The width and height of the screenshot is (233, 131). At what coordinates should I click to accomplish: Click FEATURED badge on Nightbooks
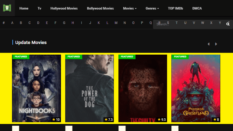pos(21,57)
